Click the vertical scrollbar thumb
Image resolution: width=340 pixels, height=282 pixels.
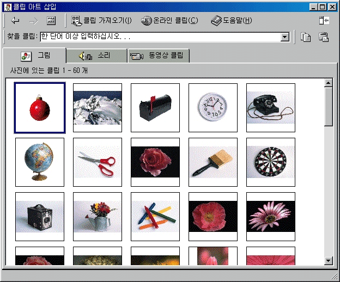coord(329,106)
